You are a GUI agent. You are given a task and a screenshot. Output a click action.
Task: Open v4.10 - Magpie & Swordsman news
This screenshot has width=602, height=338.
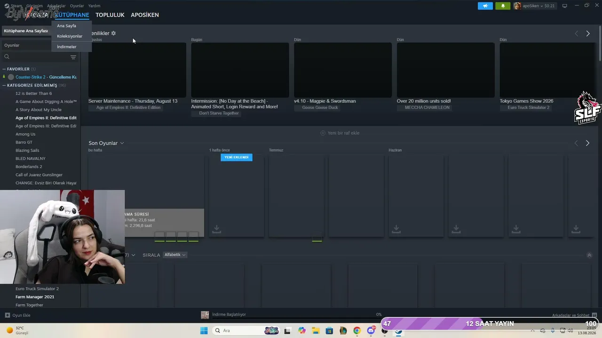tap(325, 101)
